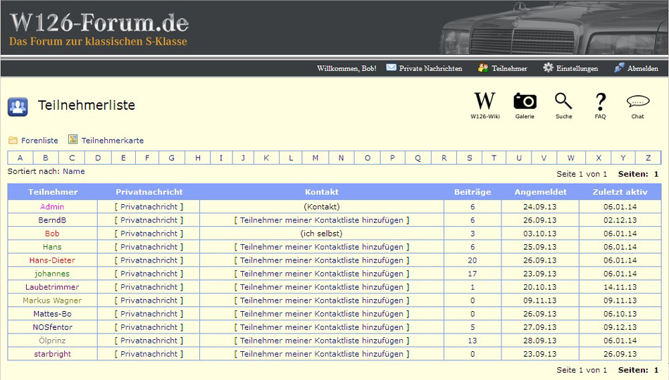Screen dimensions: 669x380
Task: Add Laubetrimmer to Kontaktliste
Action: pyautogui.click(x=322, y=287)
